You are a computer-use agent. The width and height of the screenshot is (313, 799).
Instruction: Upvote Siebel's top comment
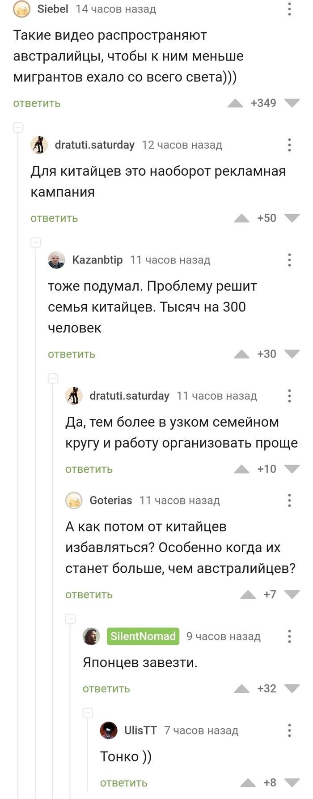point(237,103)
